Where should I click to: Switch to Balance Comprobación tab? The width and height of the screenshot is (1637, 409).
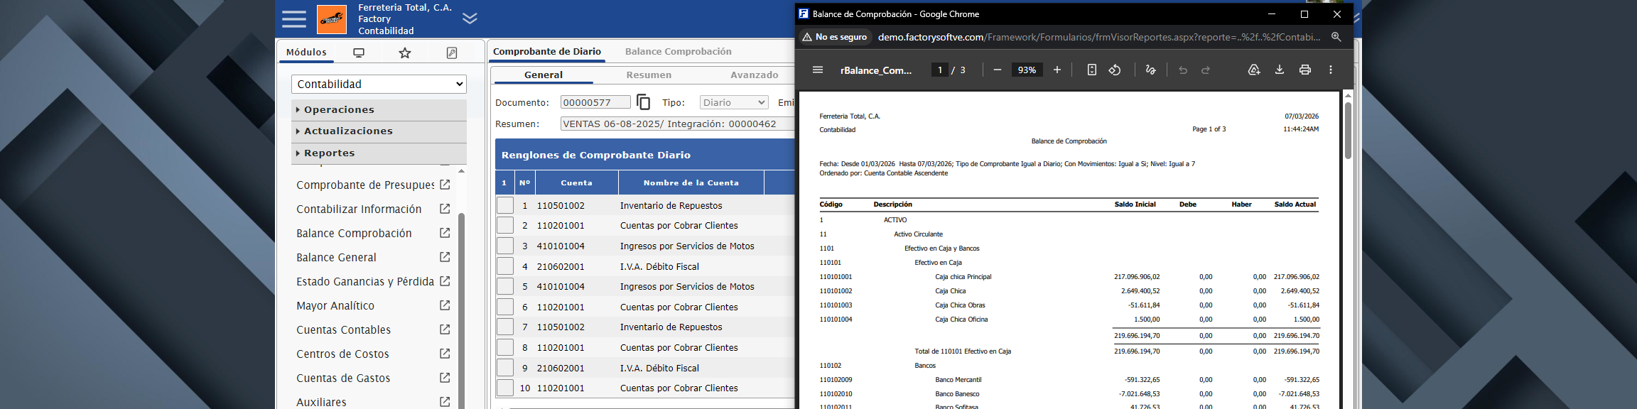click(678, 51)
